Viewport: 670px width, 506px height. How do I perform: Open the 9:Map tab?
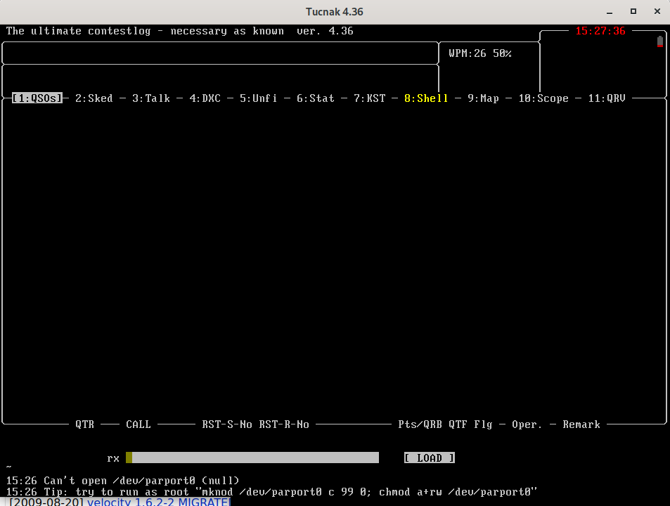(483, 98)
